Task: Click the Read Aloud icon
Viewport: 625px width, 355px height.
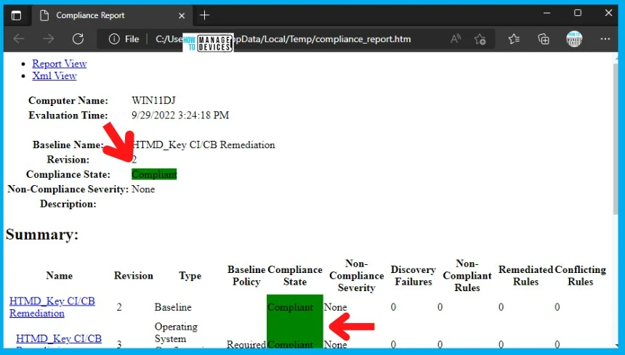Action: 456,39
